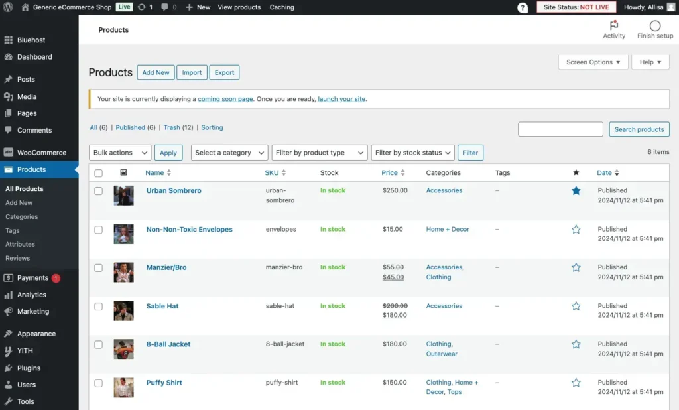The height and width of the screenshot is (410, 679).
Task: Open Media from the sidebar icon
Action: 9,96
